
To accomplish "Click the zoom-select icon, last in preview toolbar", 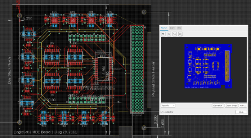I will 180,34.
